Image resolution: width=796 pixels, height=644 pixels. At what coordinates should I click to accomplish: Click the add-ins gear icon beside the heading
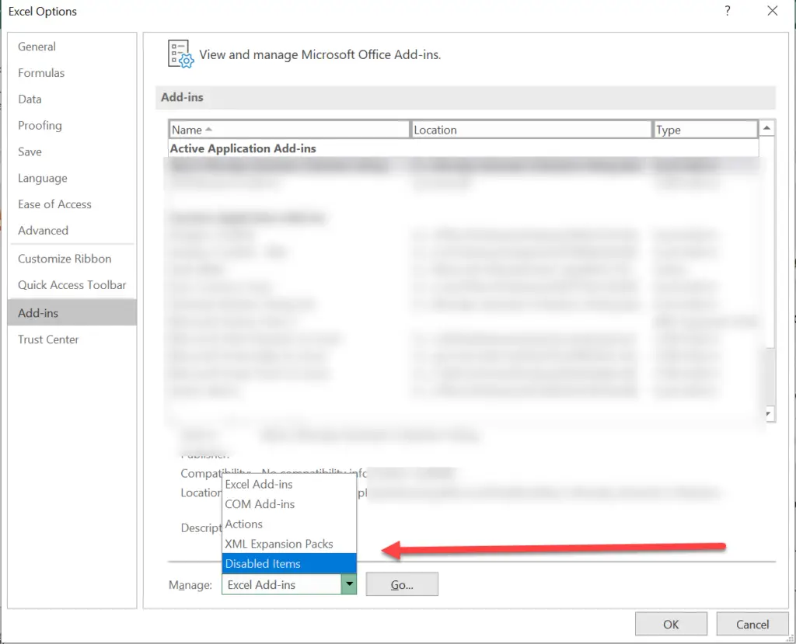[x=180, y=54]
